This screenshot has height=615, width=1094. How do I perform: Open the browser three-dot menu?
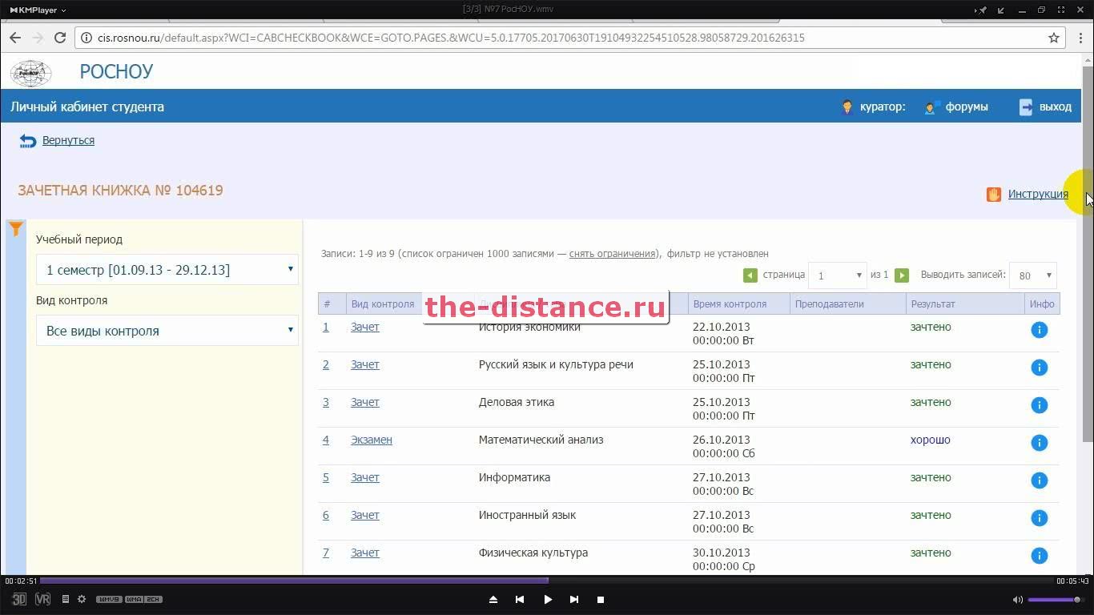[1079, 38]
